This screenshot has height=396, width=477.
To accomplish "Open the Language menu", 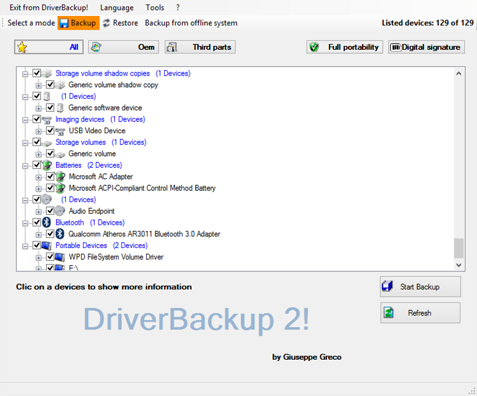I will pyautogui.click(x=117, y=7).
